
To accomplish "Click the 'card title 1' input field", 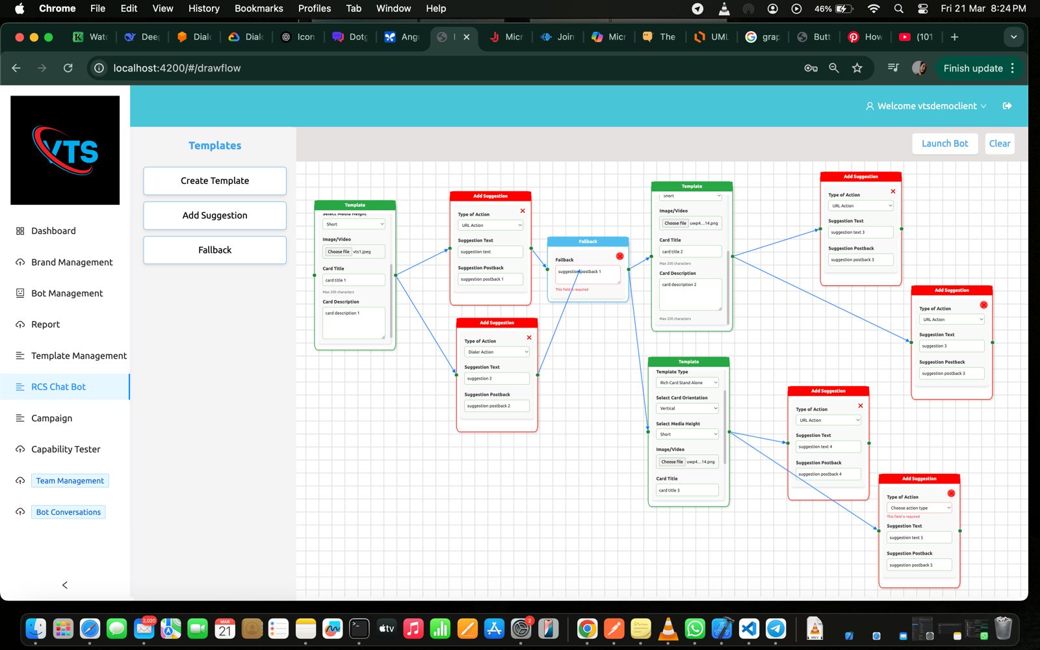I will click(x=354, y=280).
